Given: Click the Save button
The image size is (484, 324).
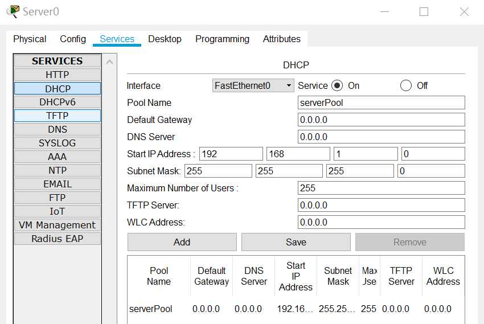Looking at the screenshot, I should (x=296, y=242).
